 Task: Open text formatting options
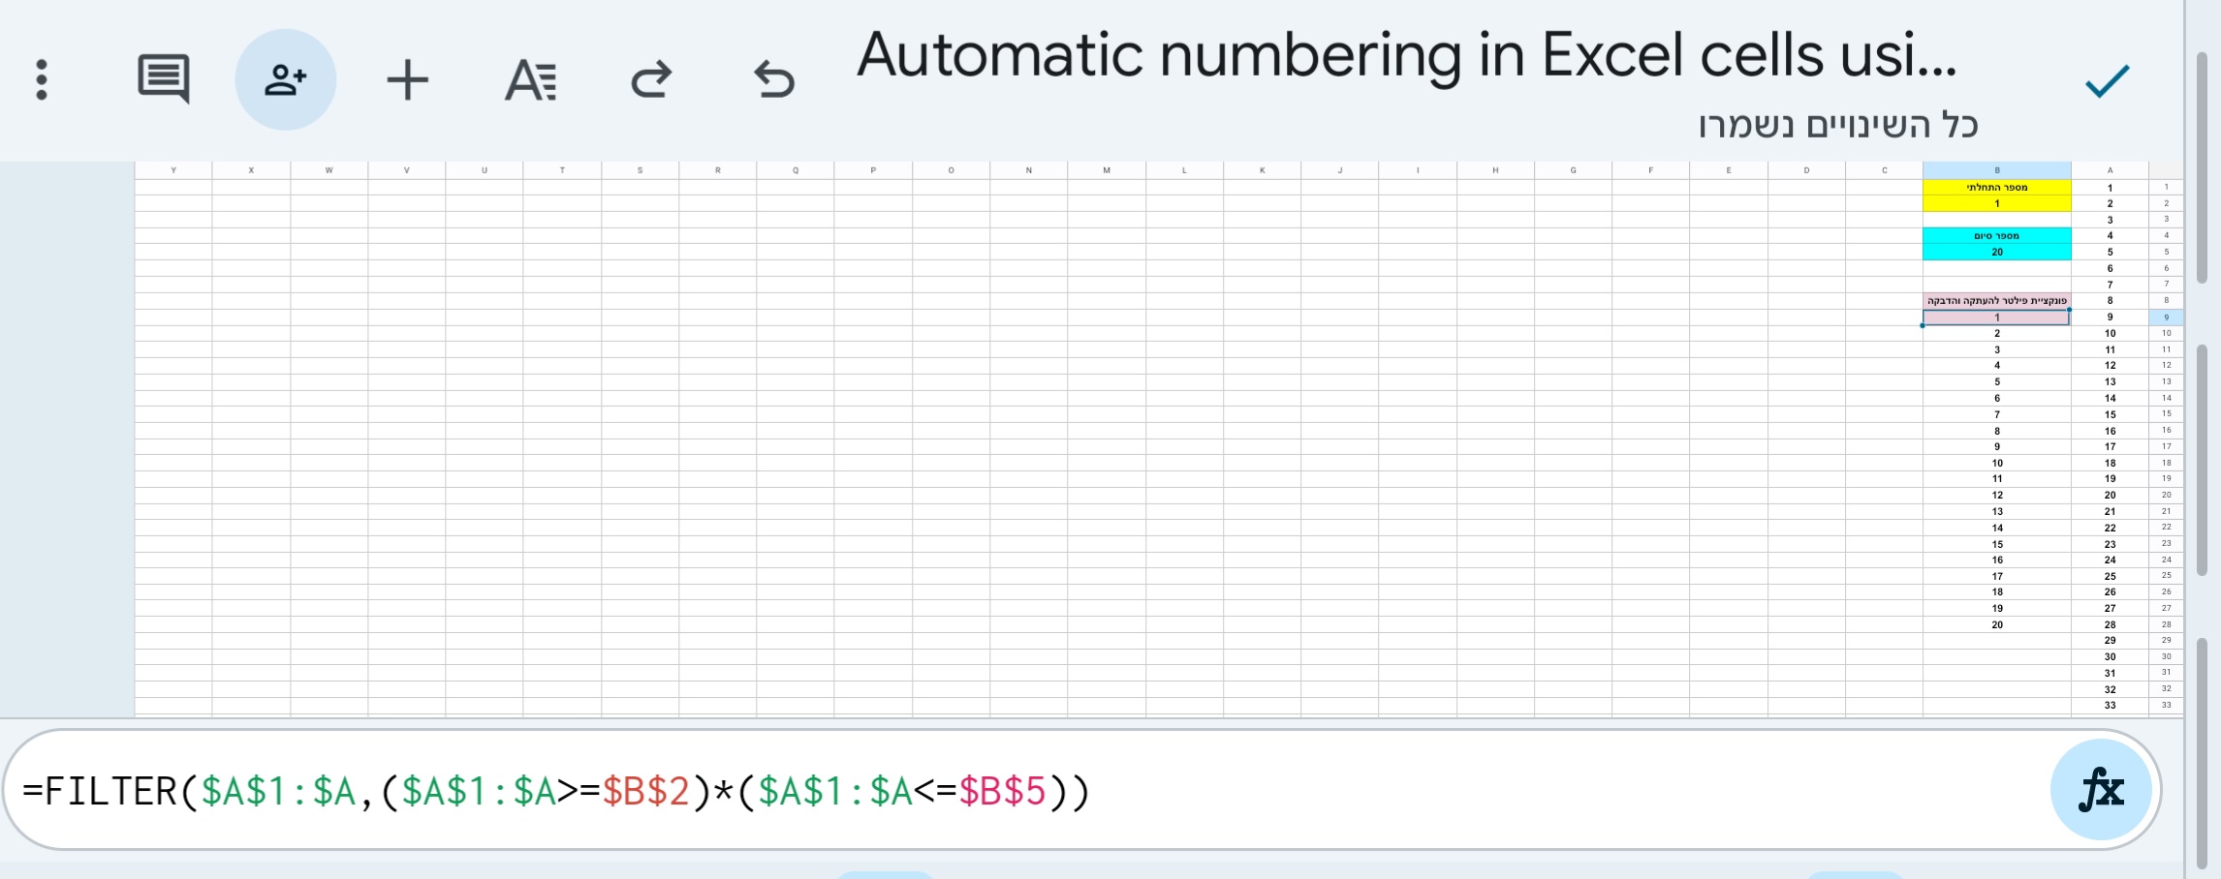click(530, 79)
